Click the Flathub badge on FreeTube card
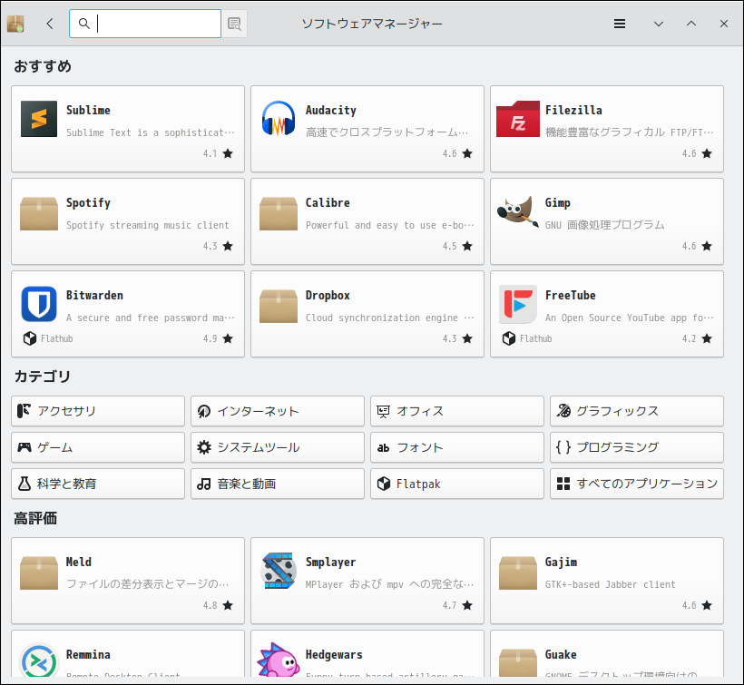Viewport: 744px width, 685px height. pyautogui.click(x=527, y=338)
